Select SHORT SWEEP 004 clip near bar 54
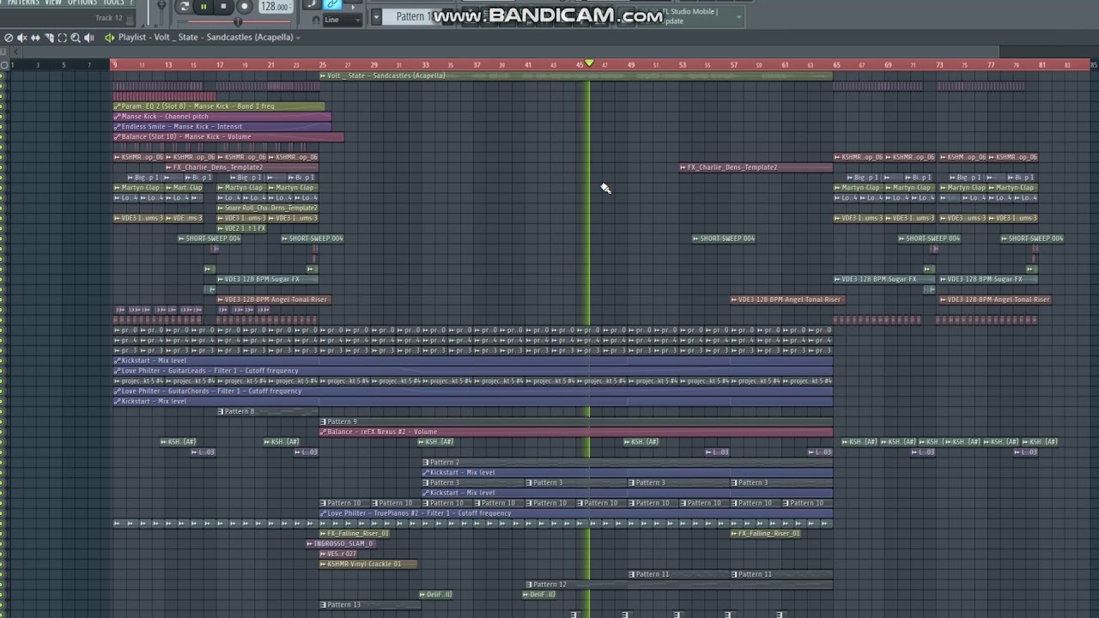 click(x=725, y=239)
